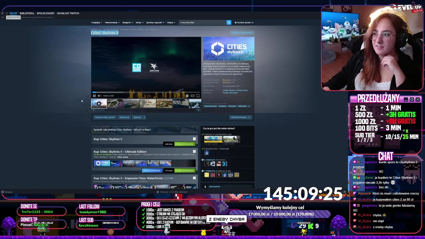Click Windows icon on Ultimate Edition row
This screenshot has width=425, height=239.
coord(194,151)
